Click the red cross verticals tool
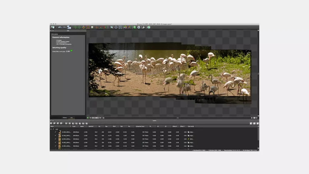The image size is (309, 174). [96, 27]
